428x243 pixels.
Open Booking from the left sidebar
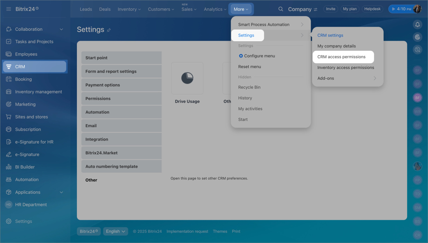[x=23, y=79]
